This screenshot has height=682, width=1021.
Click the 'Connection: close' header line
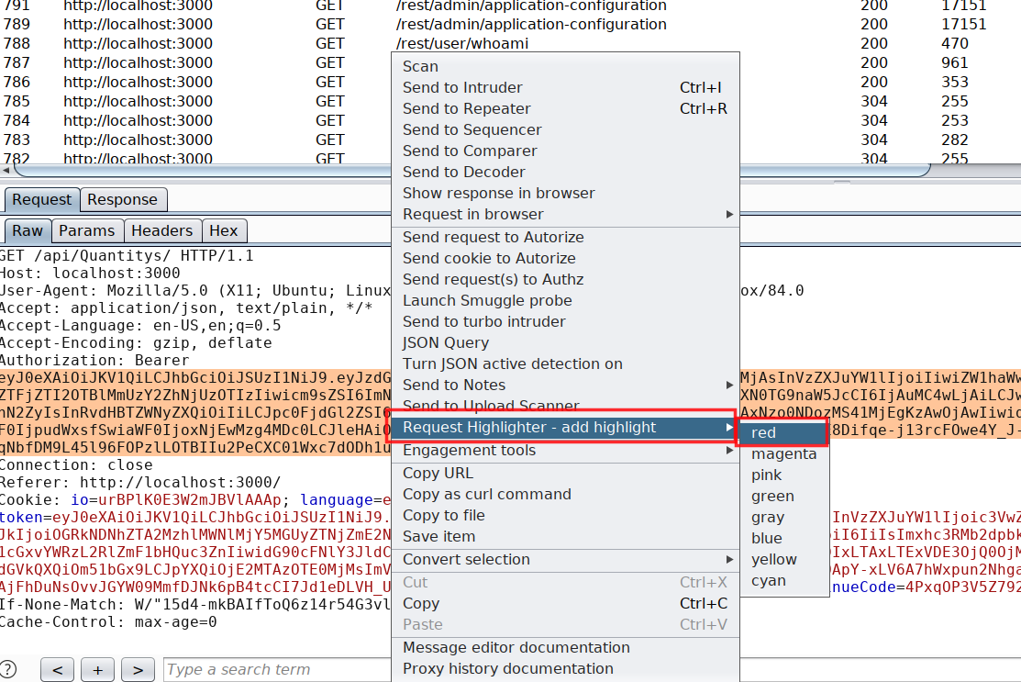tap(76, 465)
